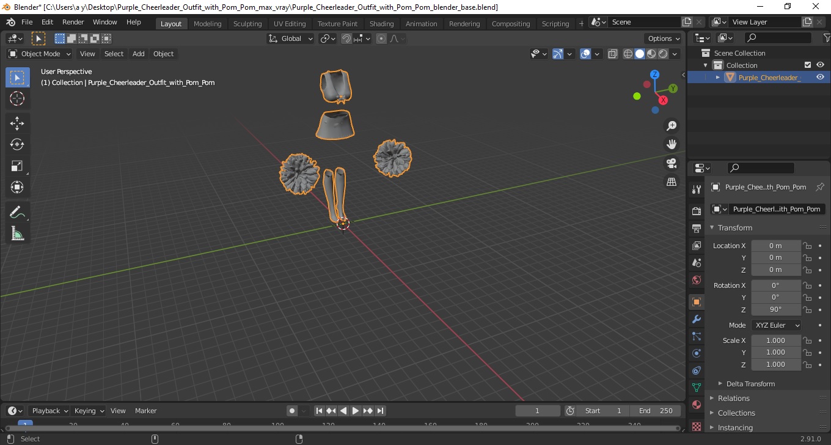Open the Scene properties tab
This screenshot has height=445, width=831.
697,262
